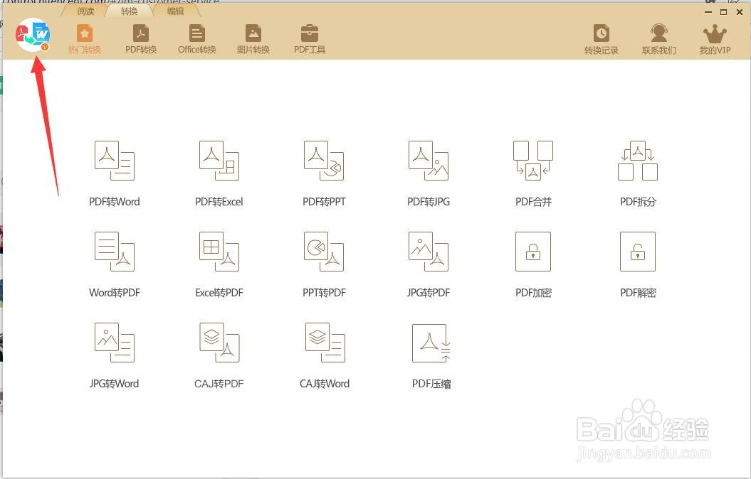Launch the PDF加密 encryption tool
751x479 pixels.
533,264
